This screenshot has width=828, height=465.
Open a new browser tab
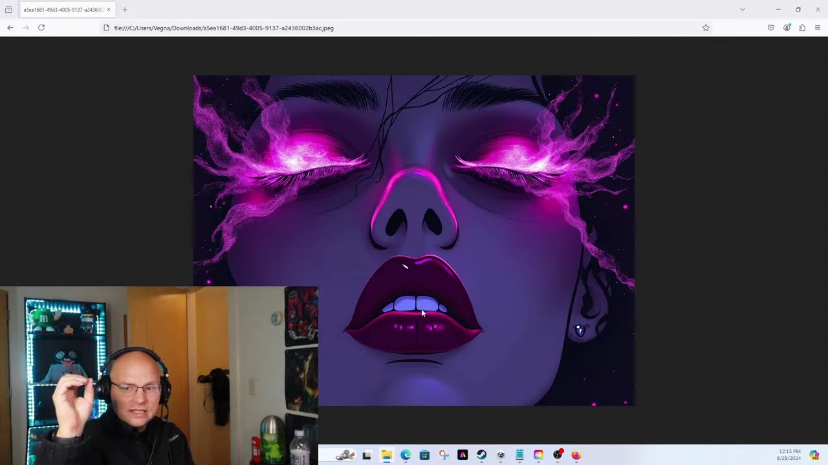point(125,10)
